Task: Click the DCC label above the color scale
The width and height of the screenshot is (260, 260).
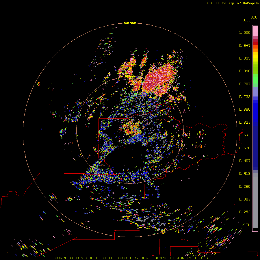Action: (x=254, y=17)
